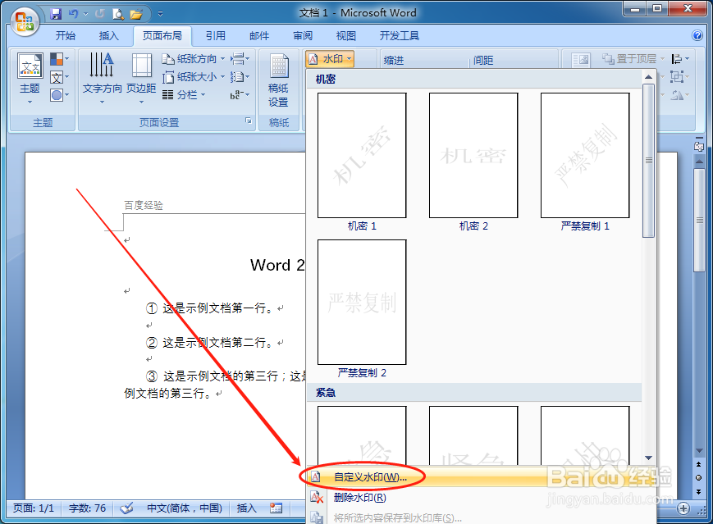Click the Rotate objects icon
The image size is (713, 524).
(x=680, y=95)
